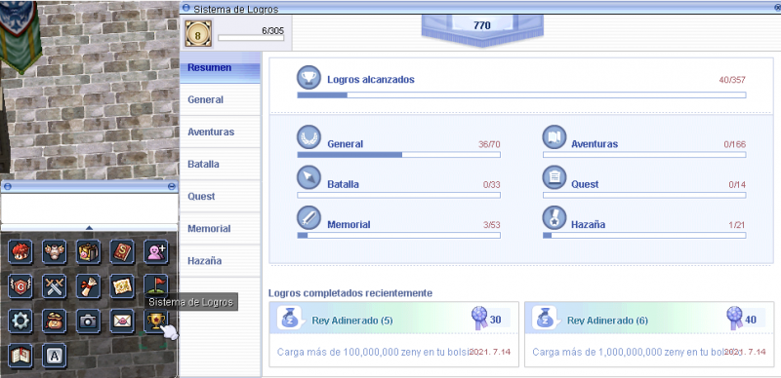Open the Quest tab in sidebar

pyautogui.click(x=220, y=197)
